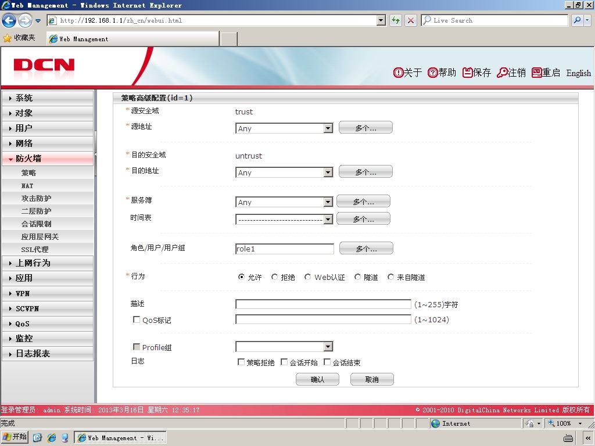595x446 pixels.
Task: Open the 会话限制 submenu item
Action: 36,224
